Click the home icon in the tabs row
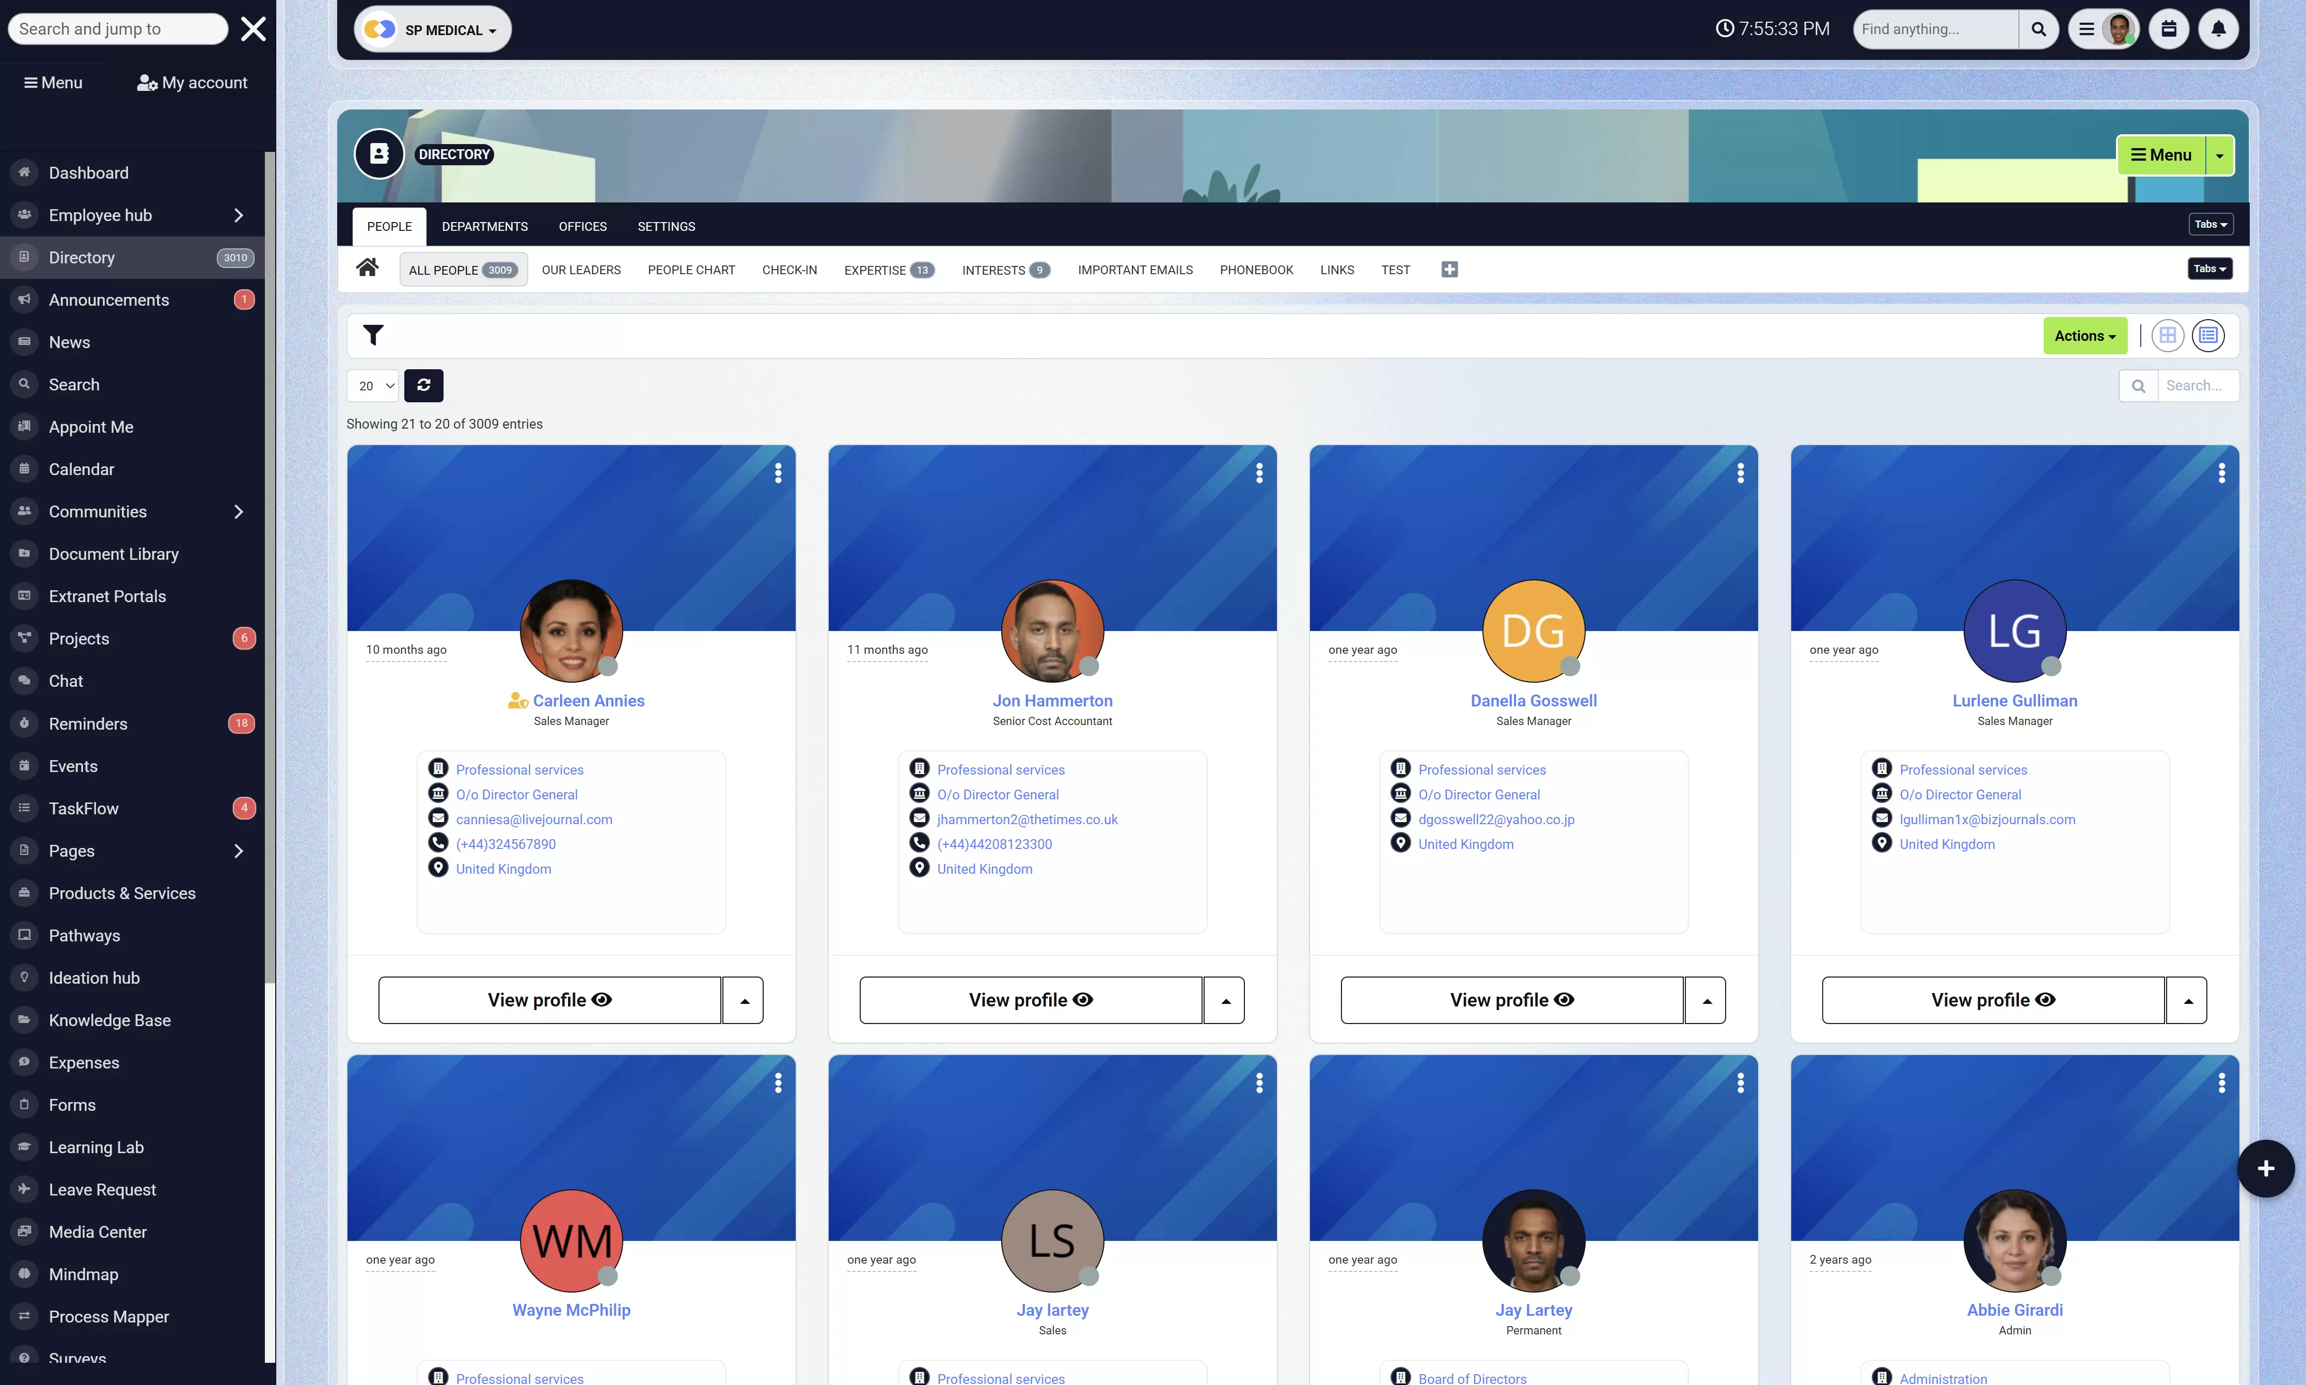This screenshot has width=2306, height=1385. tap(367, 268)
